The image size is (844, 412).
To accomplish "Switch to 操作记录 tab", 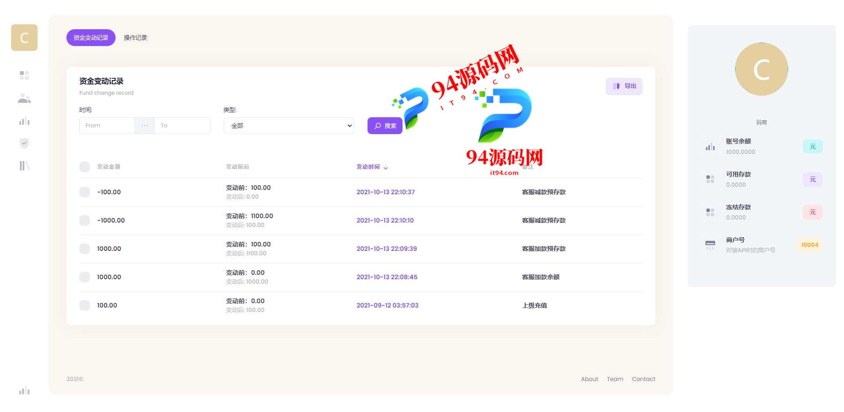I will 136,38.
